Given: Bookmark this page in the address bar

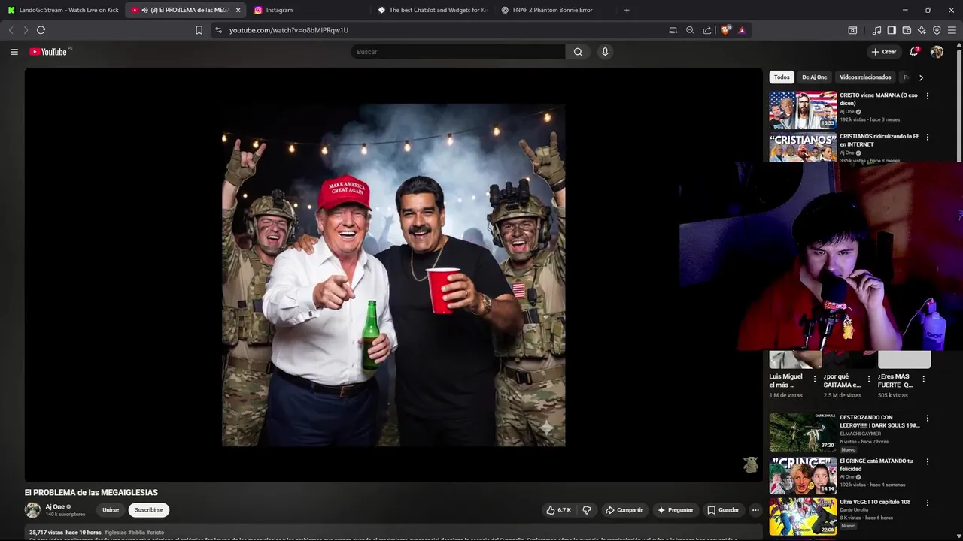Looking at the screenshot, I should (x=199, y=30).
